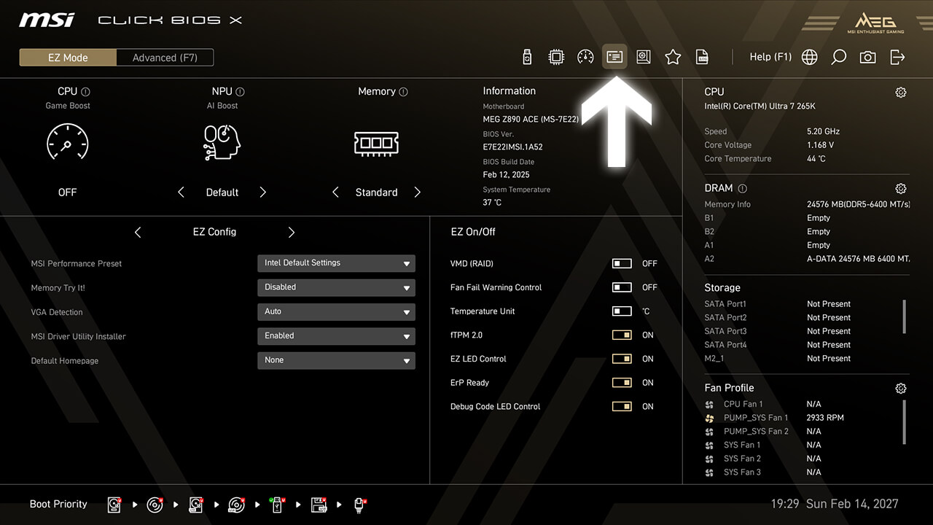Open search with the magnifier icon
The image size is (933, 525).
coord(839,57)
